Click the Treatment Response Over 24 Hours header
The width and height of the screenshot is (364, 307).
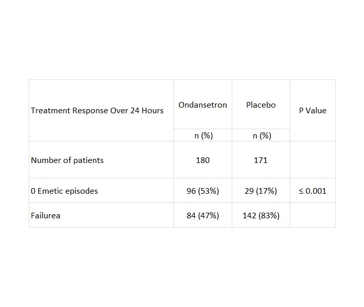[97, 110]
